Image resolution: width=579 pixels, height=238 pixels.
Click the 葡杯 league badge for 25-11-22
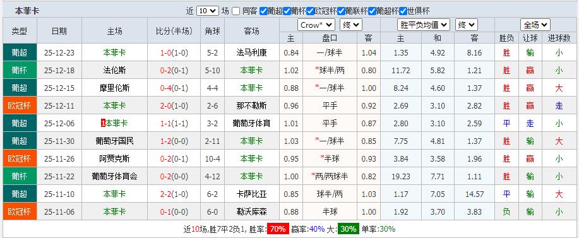click(x=20, y=176)
